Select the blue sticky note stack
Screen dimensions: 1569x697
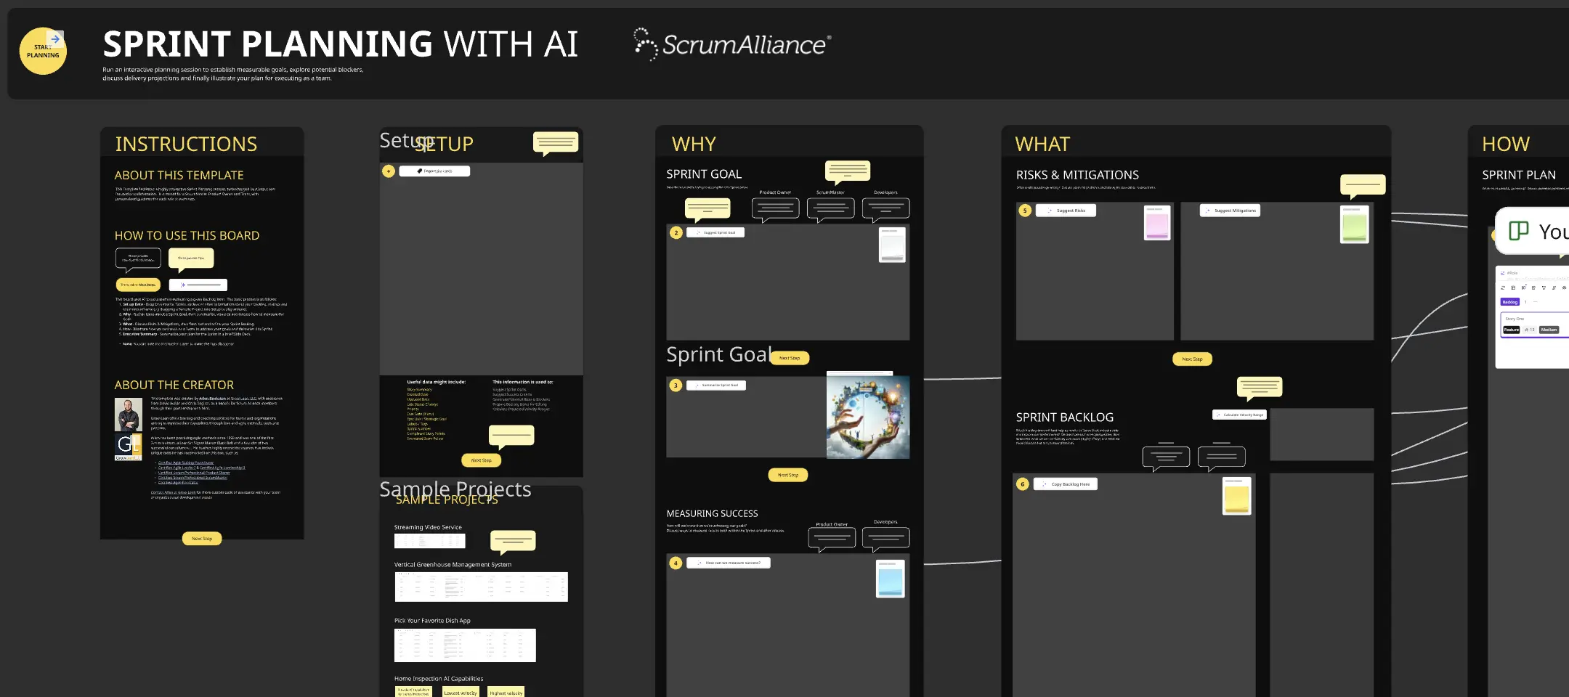coord(891,579)
